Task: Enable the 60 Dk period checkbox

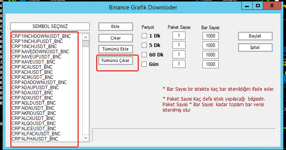Action: click(x=144, y=54)
